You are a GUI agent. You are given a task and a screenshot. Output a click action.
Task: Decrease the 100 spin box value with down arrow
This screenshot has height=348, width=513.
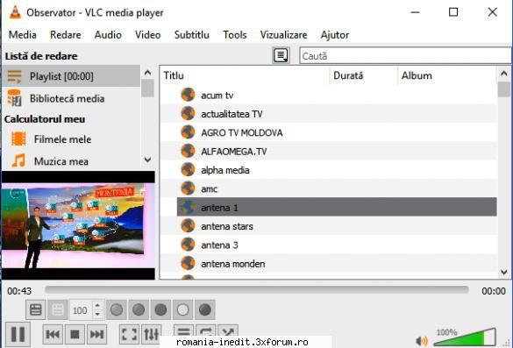[97, 314]
